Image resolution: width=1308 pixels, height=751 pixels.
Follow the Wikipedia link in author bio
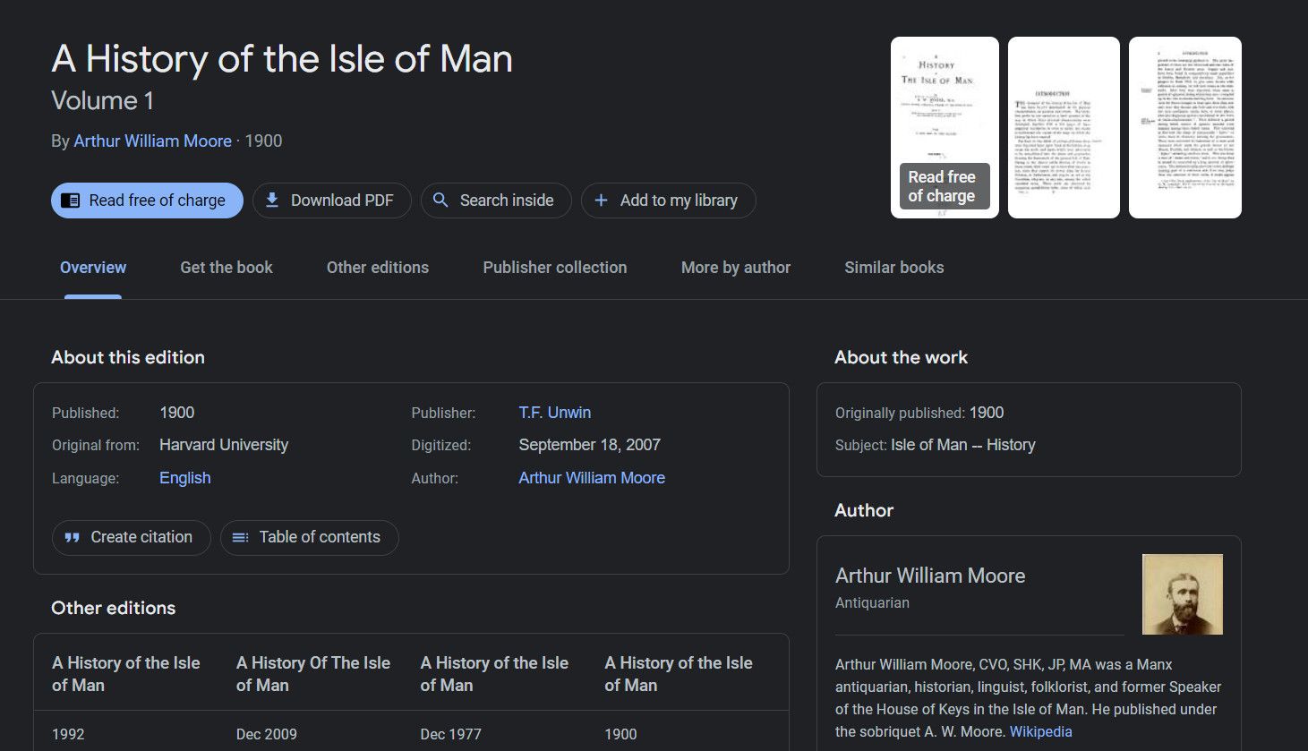point(1040,731)
